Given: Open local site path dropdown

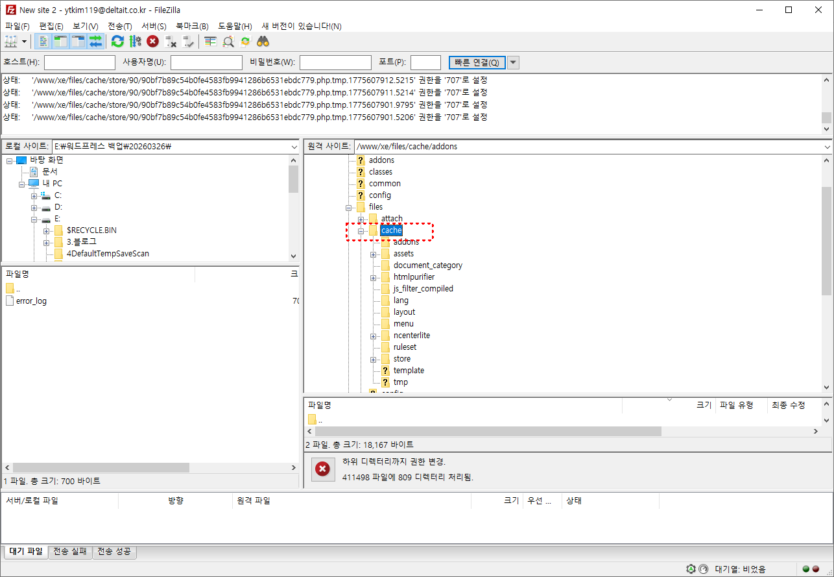Looking at the screenshot, I should [x=294, y=147].
